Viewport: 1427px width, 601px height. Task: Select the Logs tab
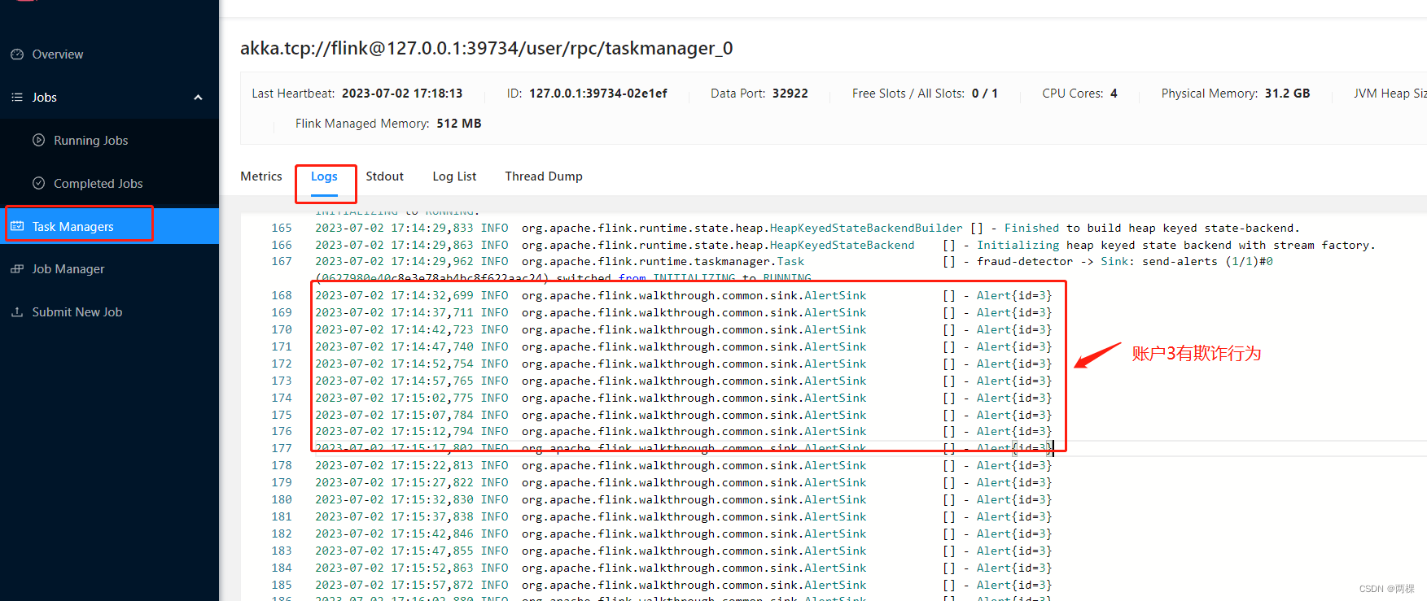pos(324,176)
